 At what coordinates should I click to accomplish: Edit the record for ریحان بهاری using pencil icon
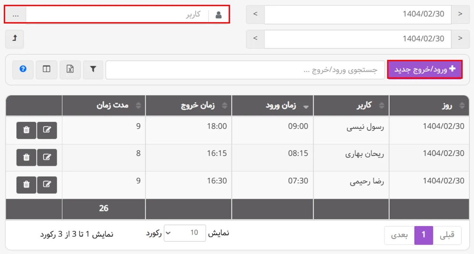pyautogui.click(x=47, y=157)
